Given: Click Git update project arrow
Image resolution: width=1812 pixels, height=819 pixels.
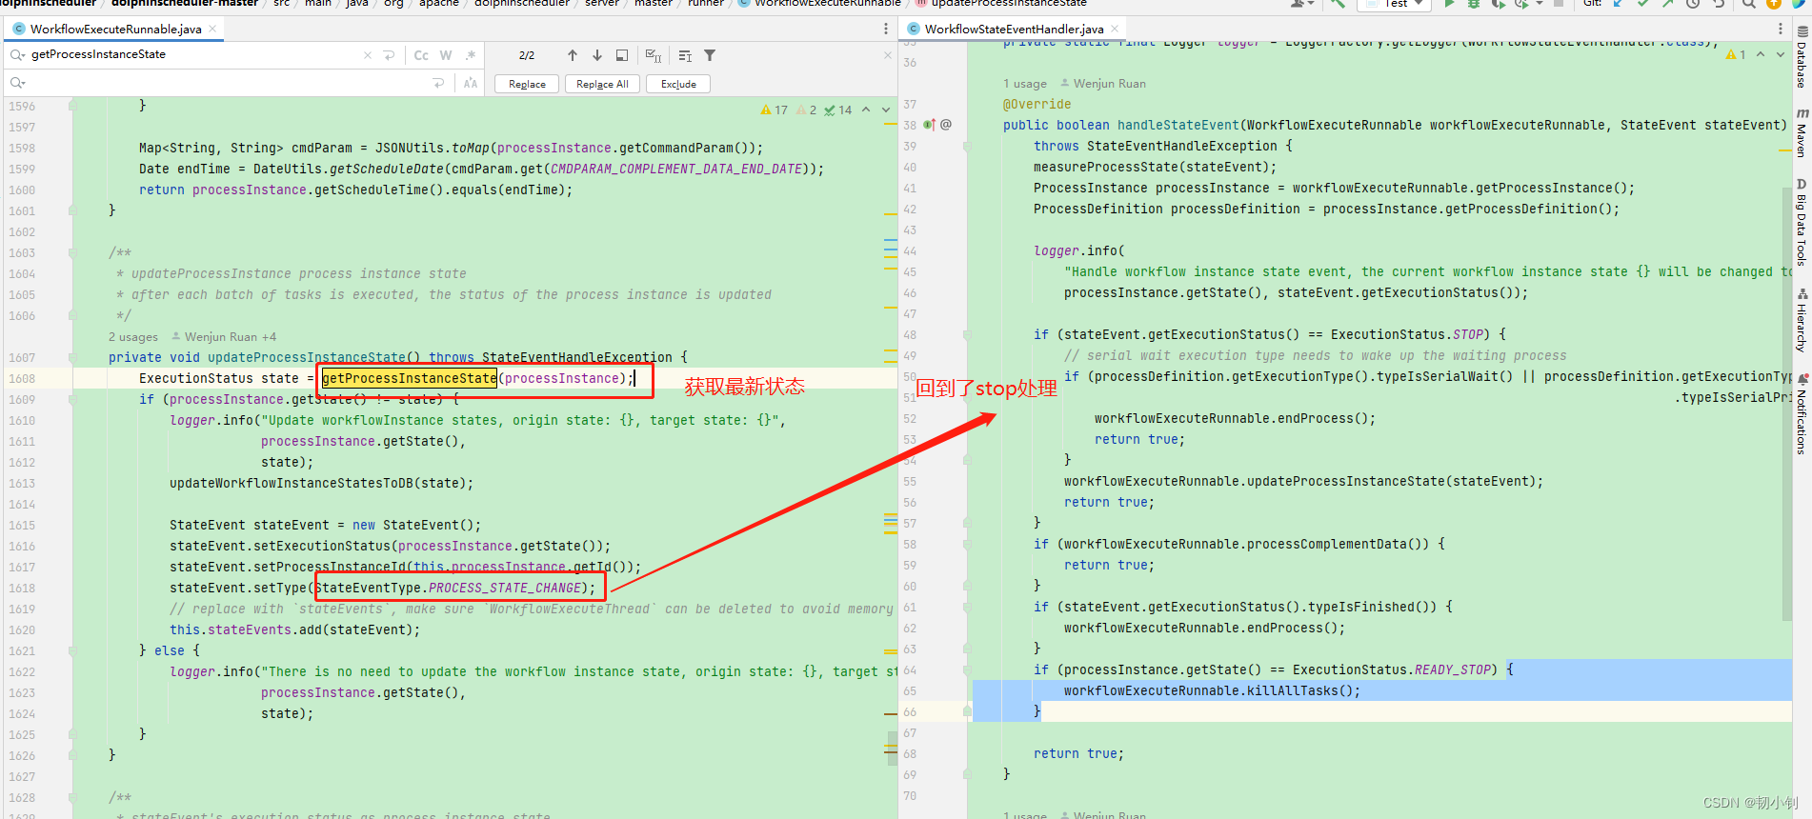Looking at the screenshot, I should click(1618, 4).
